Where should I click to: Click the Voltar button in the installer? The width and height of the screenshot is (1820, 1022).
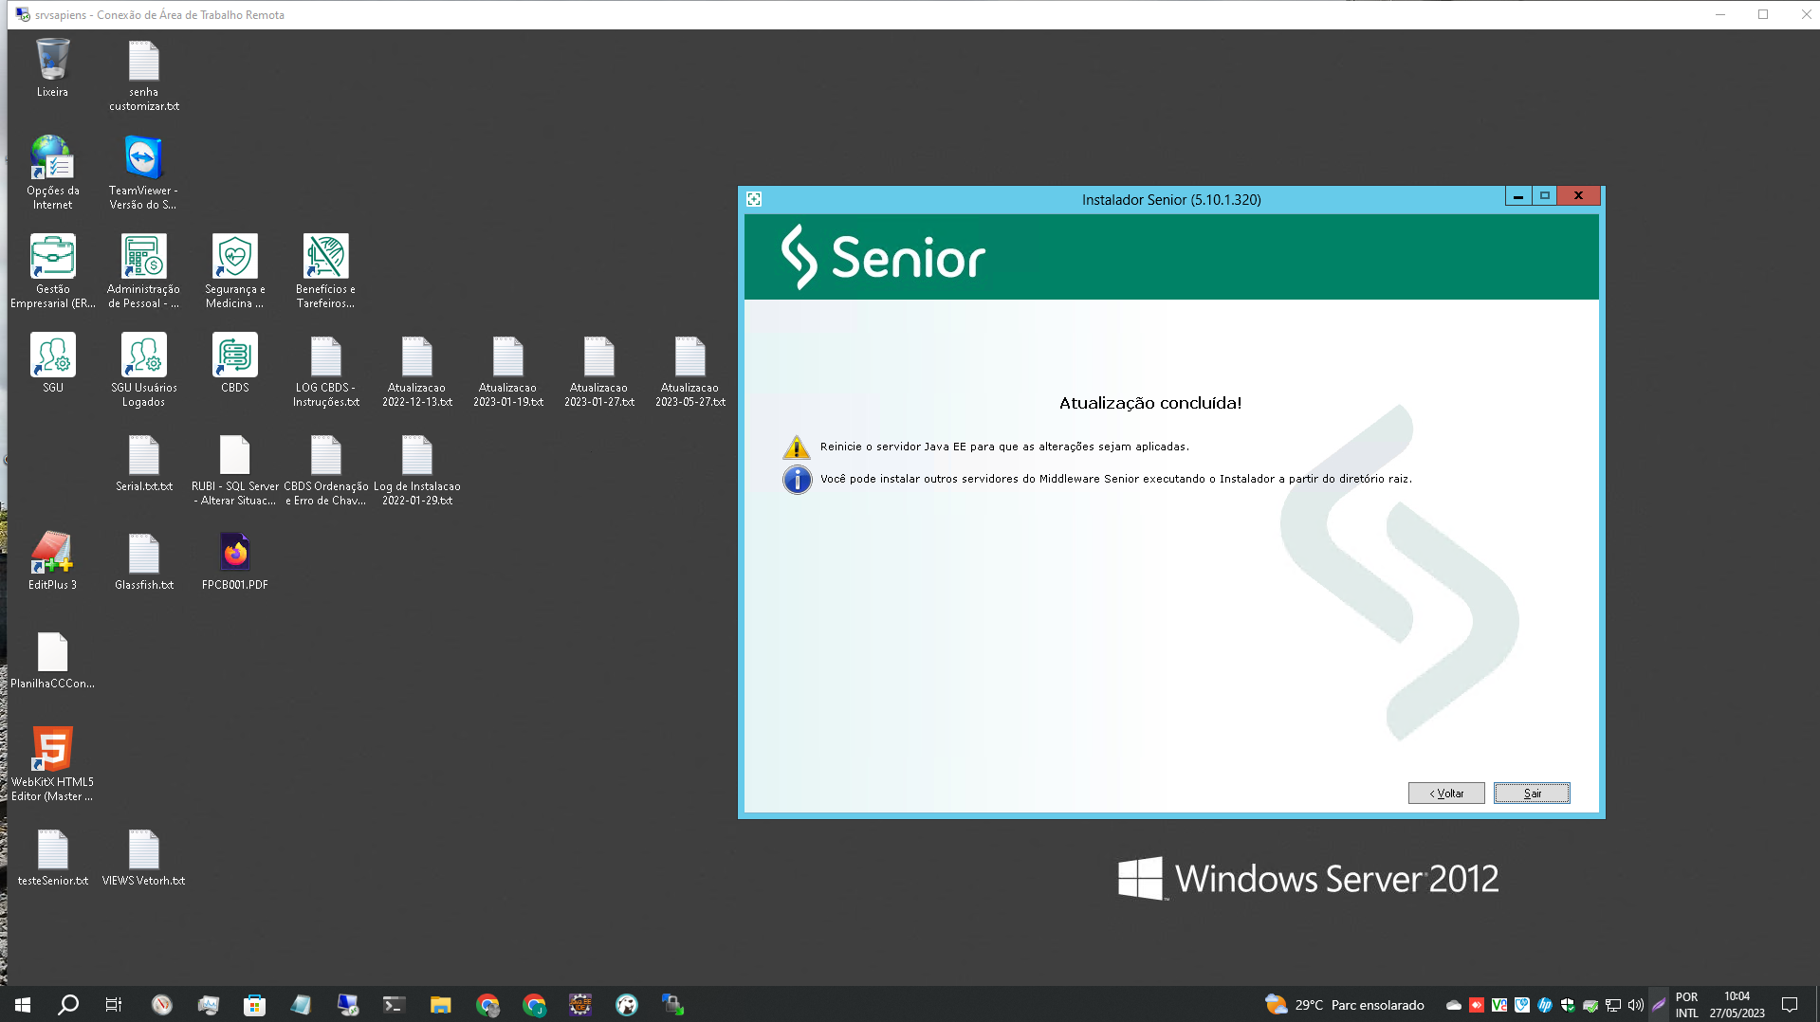(1446, 794)
